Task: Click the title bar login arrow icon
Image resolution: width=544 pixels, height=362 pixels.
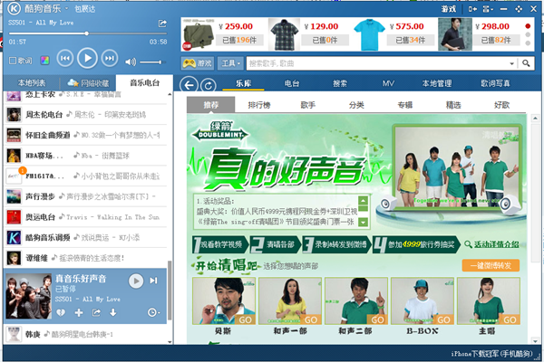Action: click(x=472, y=9)
